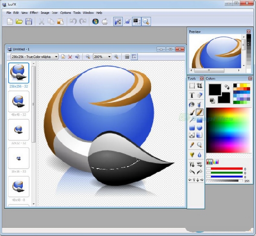Select the Ellipse tool
This screenshot has width=256, height=236.
pyautogui.click(x=199, y=127)
